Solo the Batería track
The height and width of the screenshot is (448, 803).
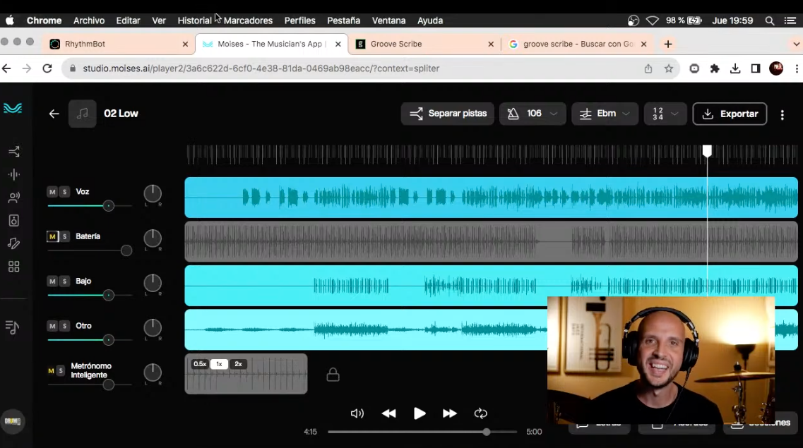(x=64, y=236)
